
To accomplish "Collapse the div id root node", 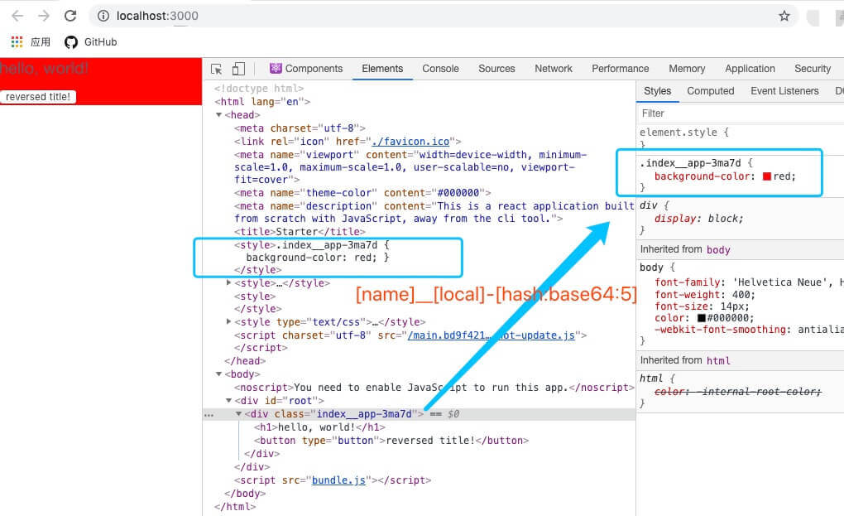I will [x=228, y=400].
